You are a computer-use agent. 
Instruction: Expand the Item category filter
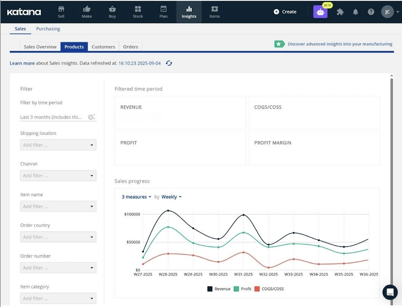[x=58, y=299]
